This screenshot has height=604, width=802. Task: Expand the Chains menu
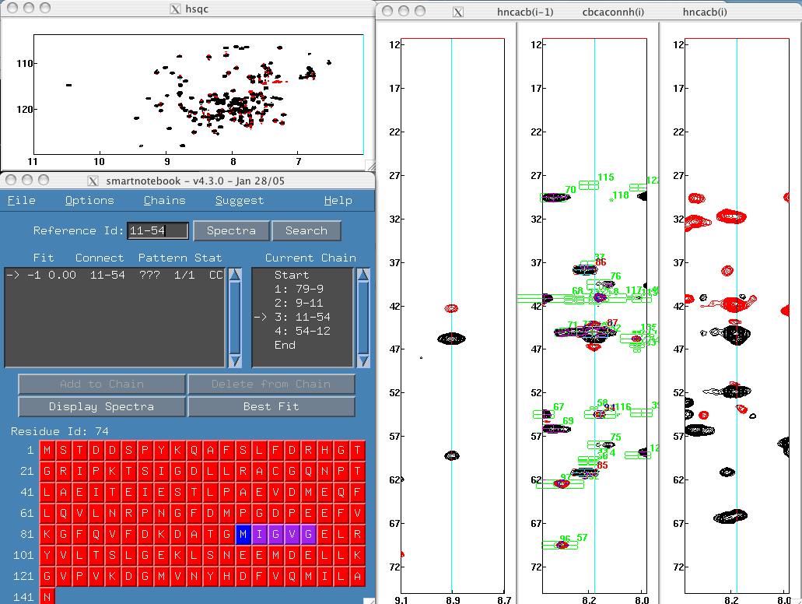point(164,200)
